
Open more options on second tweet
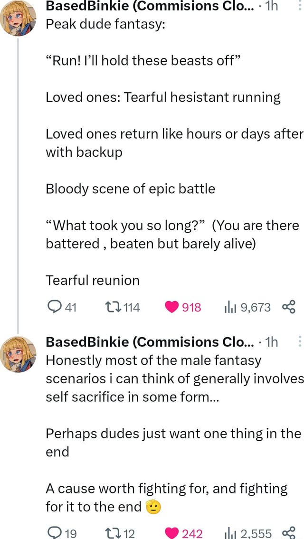pyautogui.click(x=299, y=342)
